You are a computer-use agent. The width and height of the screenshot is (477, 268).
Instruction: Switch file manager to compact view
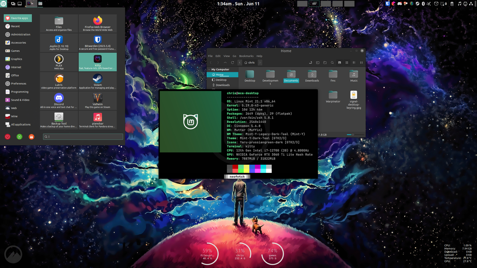coord(361,62)
